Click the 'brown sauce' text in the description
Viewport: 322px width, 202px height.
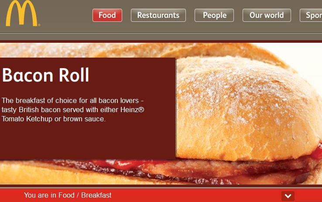pyautogui.click(x=84, y=119)
